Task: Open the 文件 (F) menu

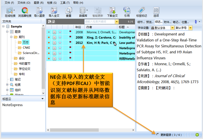Action: [9, 3]
